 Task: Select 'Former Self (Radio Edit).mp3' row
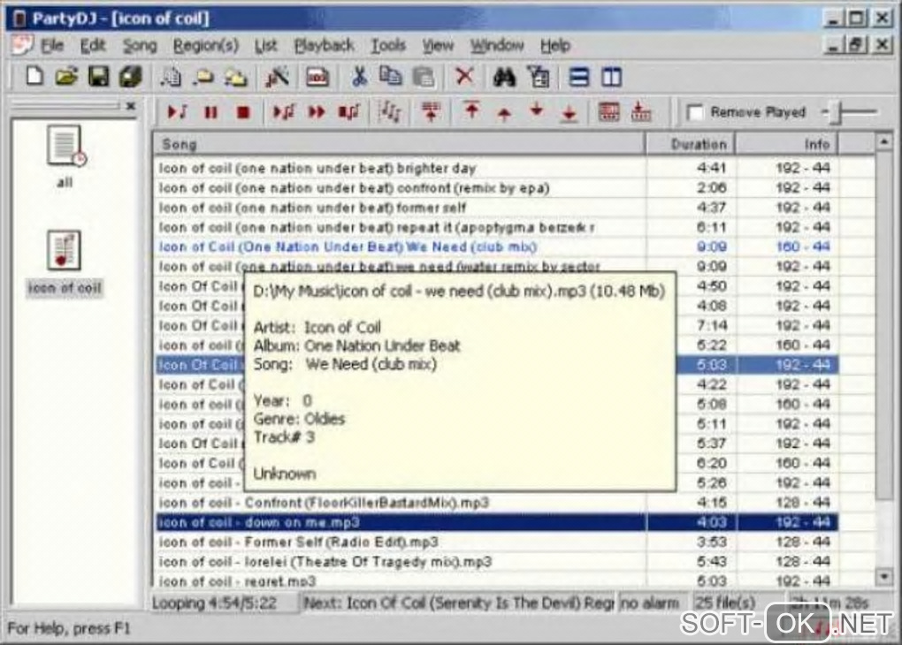497,542
